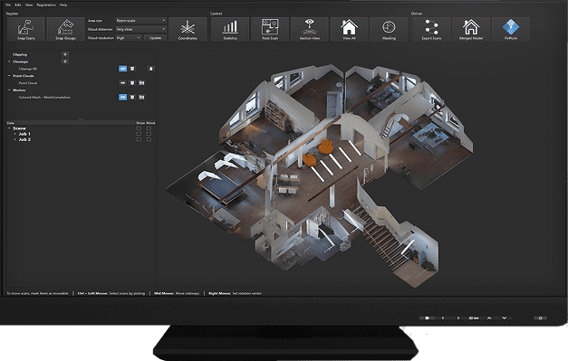Save the Point Cloud entry
Screen dimensions: 568x361
click(141, 83)
